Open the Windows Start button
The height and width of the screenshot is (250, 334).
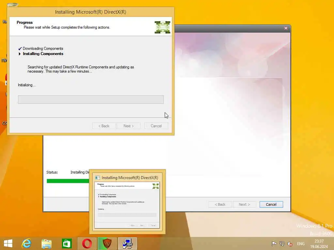point(8,243)
